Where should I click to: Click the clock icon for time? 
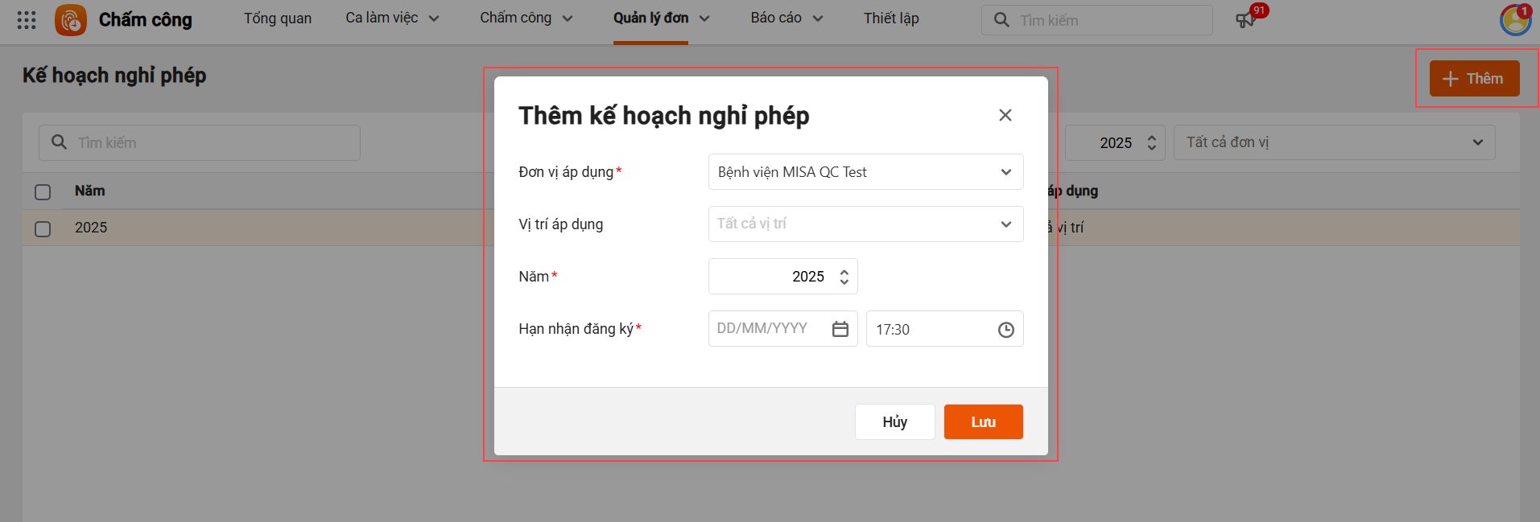click(1005, 330)
